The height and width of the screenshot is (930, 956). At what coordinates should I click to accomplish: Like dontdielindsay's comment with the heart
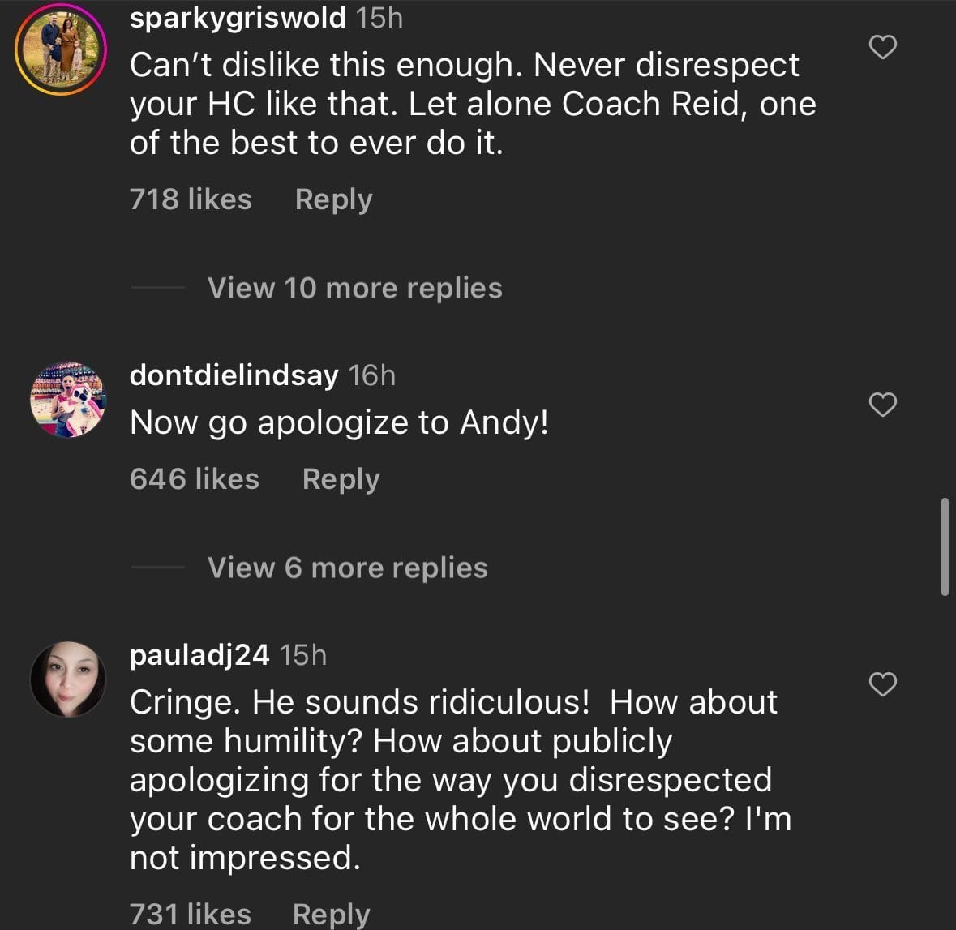pos(882,404)
